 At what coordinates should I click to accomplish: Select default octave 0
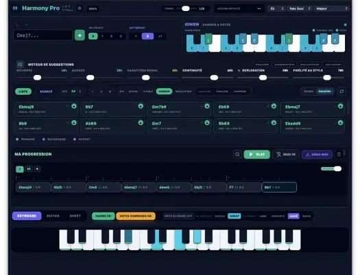point(147,36)
